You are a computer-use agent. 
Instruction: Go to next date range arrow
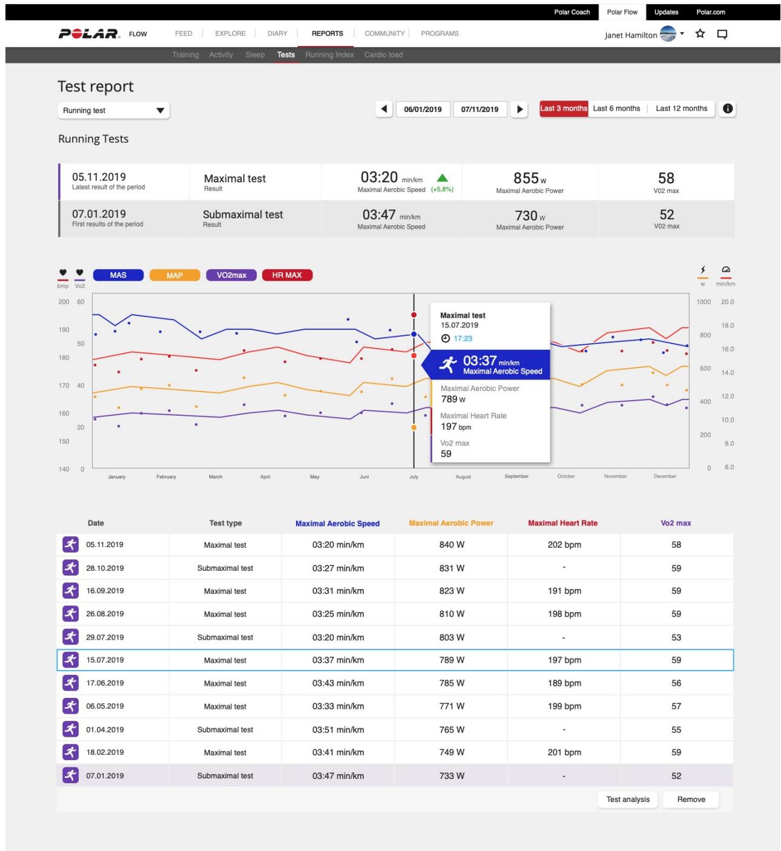point(519,110)
